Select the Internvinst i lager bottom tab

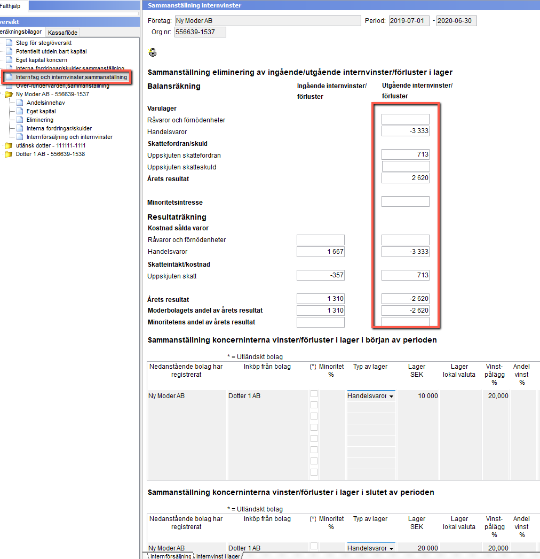(218, 556)
